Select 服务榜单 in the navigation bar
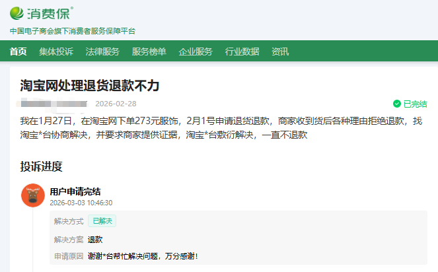This screenshot has height=272, width=438. 149,51
